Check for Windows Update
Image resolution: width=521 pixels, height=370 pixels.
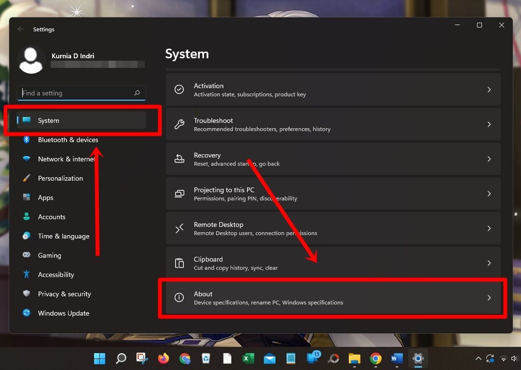63,313
